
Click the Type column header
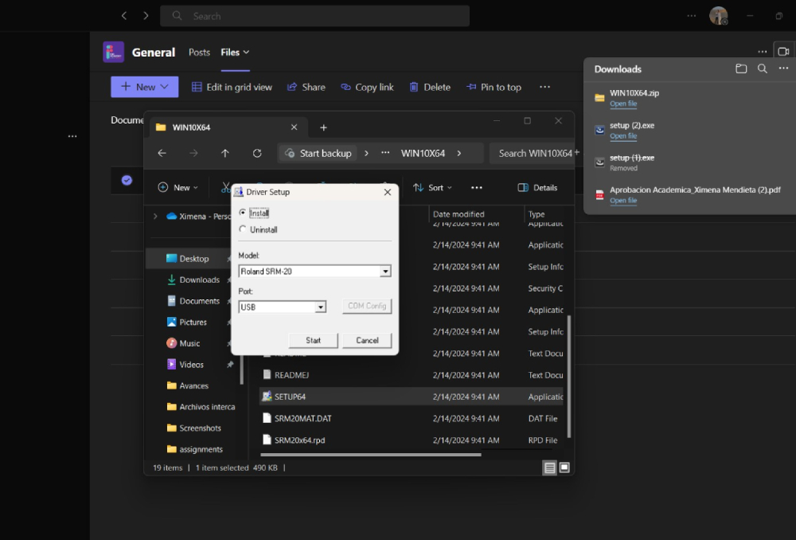(536, 214)
